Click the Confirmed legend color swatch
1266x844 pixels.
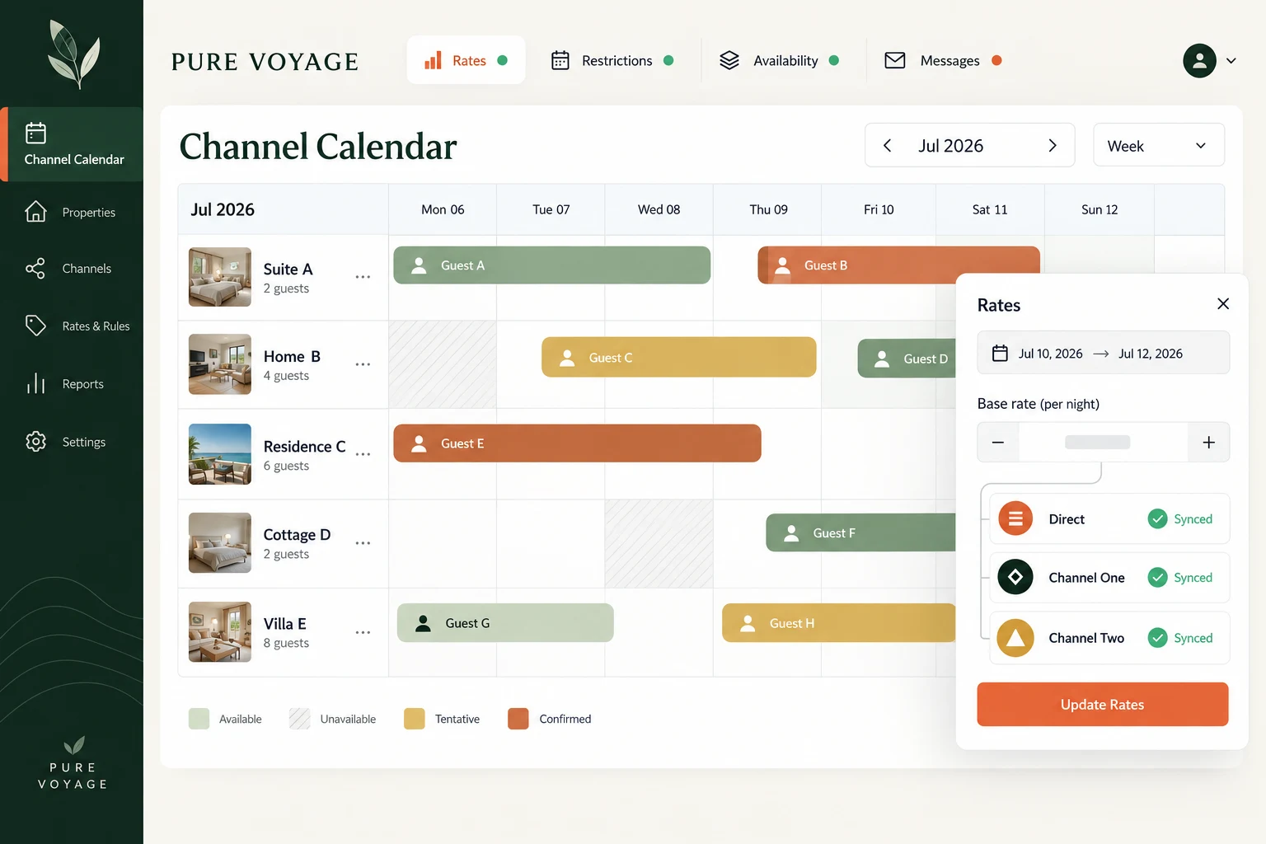tap(518, 719)
